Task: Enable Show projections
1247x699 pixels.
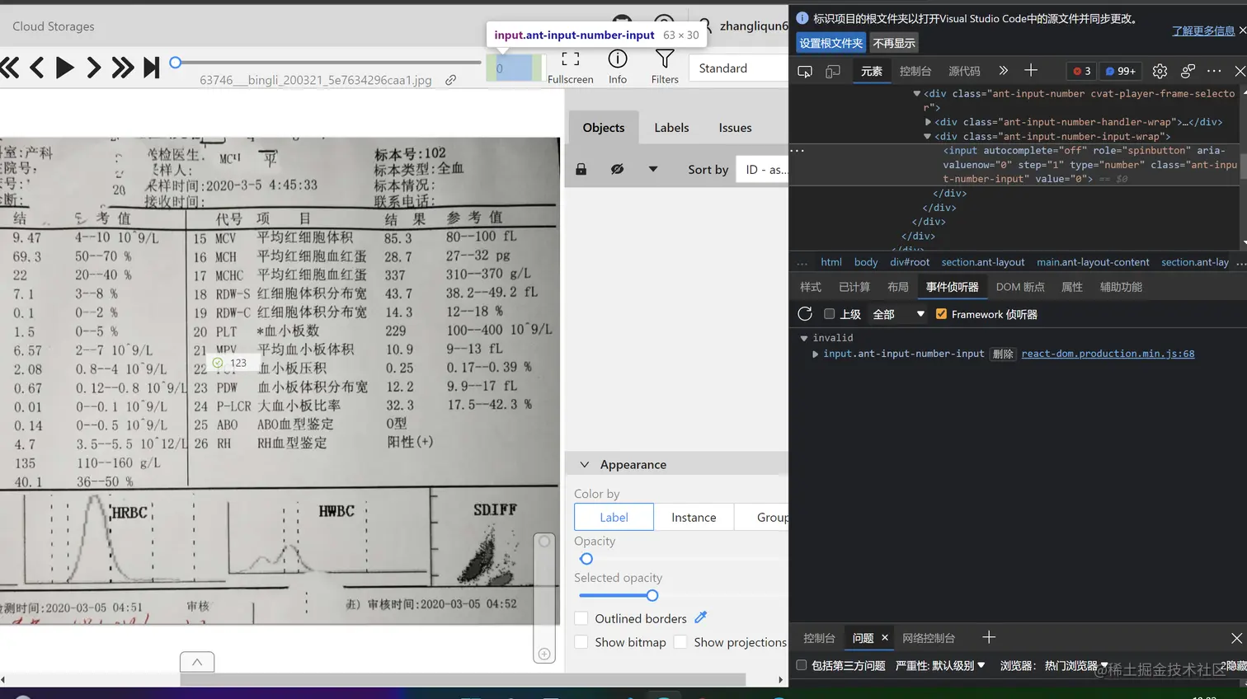Action: (680, 642)
